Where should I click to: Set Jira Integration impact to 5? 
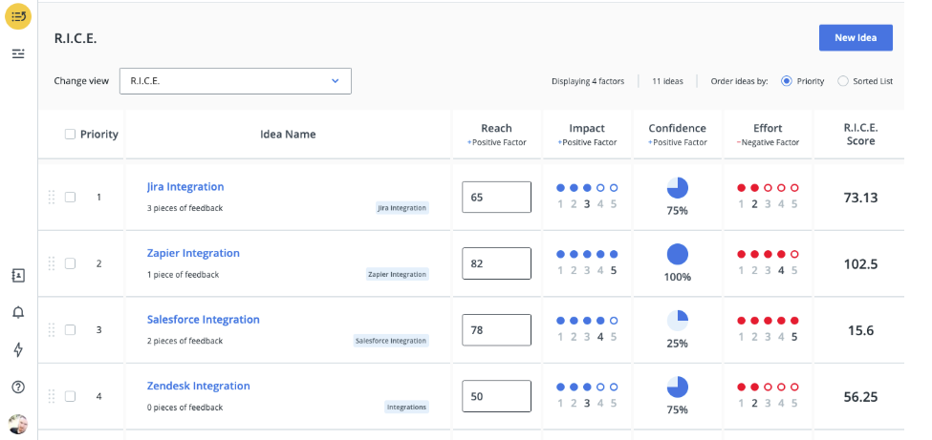614,188
